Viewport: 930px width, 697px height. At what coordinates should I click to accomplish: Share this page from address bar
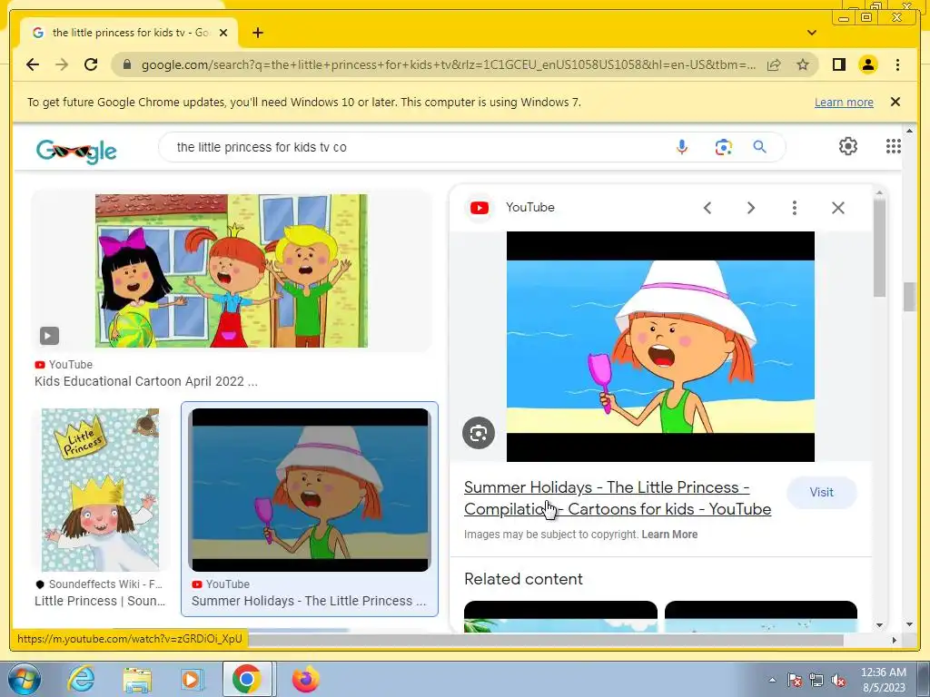click(x=774, y=64)
